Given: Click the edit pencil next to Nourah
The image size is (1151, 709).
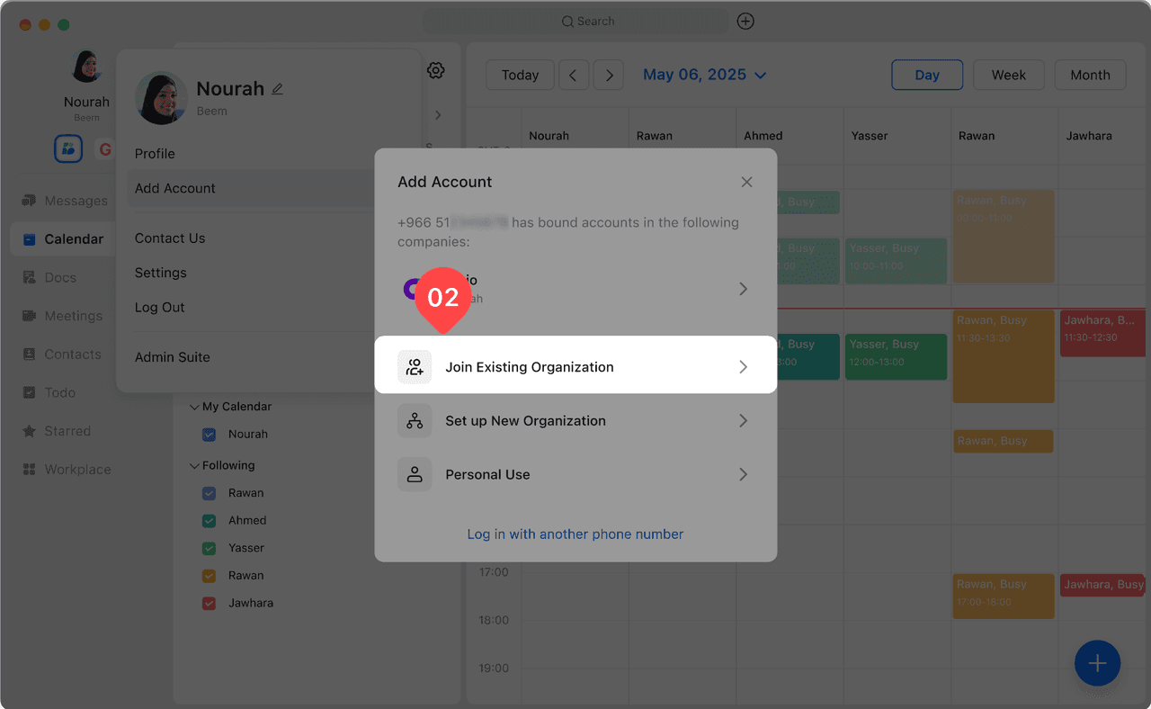Looking at the screenshot, I should (278, 89).
